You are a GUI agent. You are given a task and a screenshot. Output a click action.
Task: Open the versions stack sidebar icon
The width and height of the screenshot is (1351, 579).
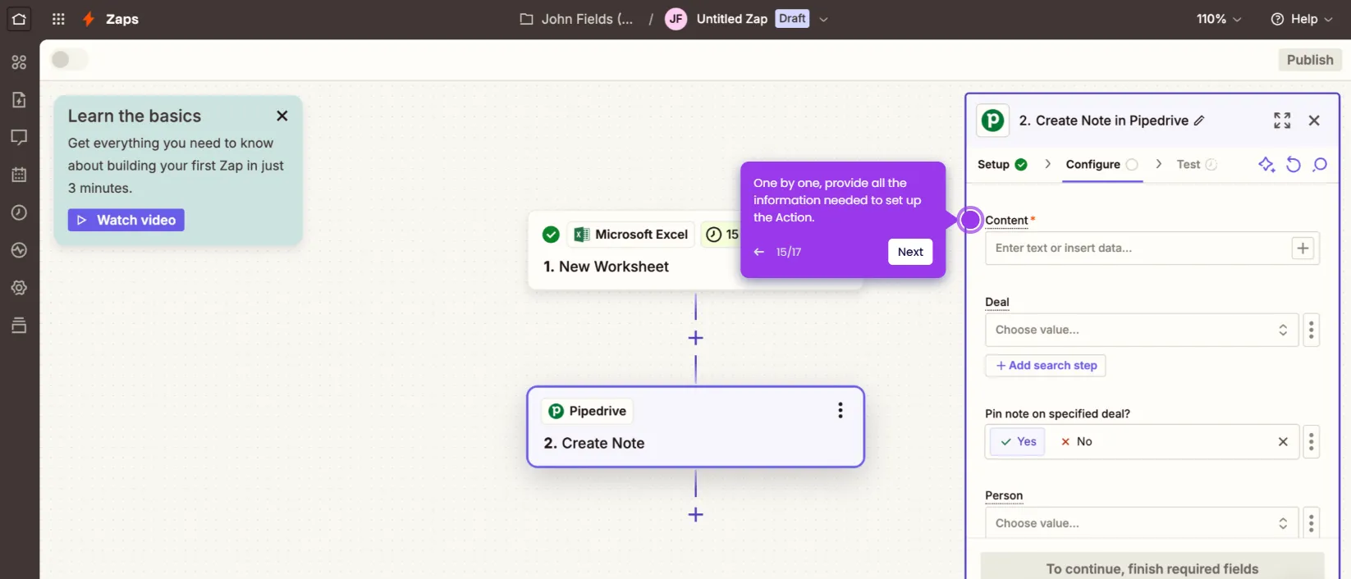click(19, 325)
